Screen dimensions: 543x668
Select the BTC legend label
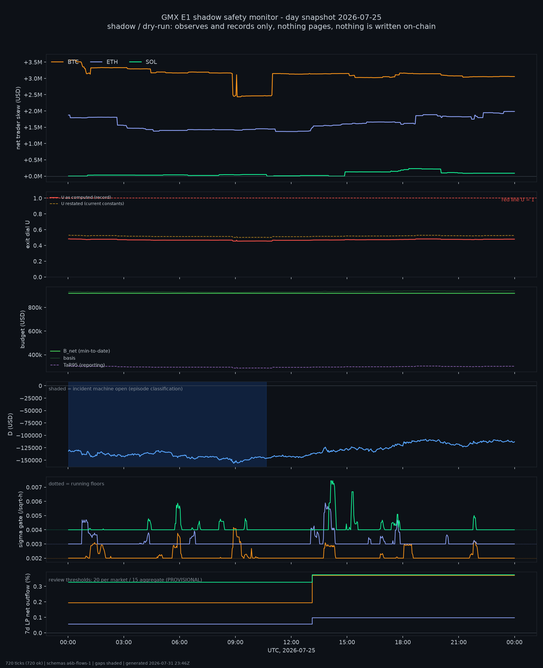click(x=73, y=62)
